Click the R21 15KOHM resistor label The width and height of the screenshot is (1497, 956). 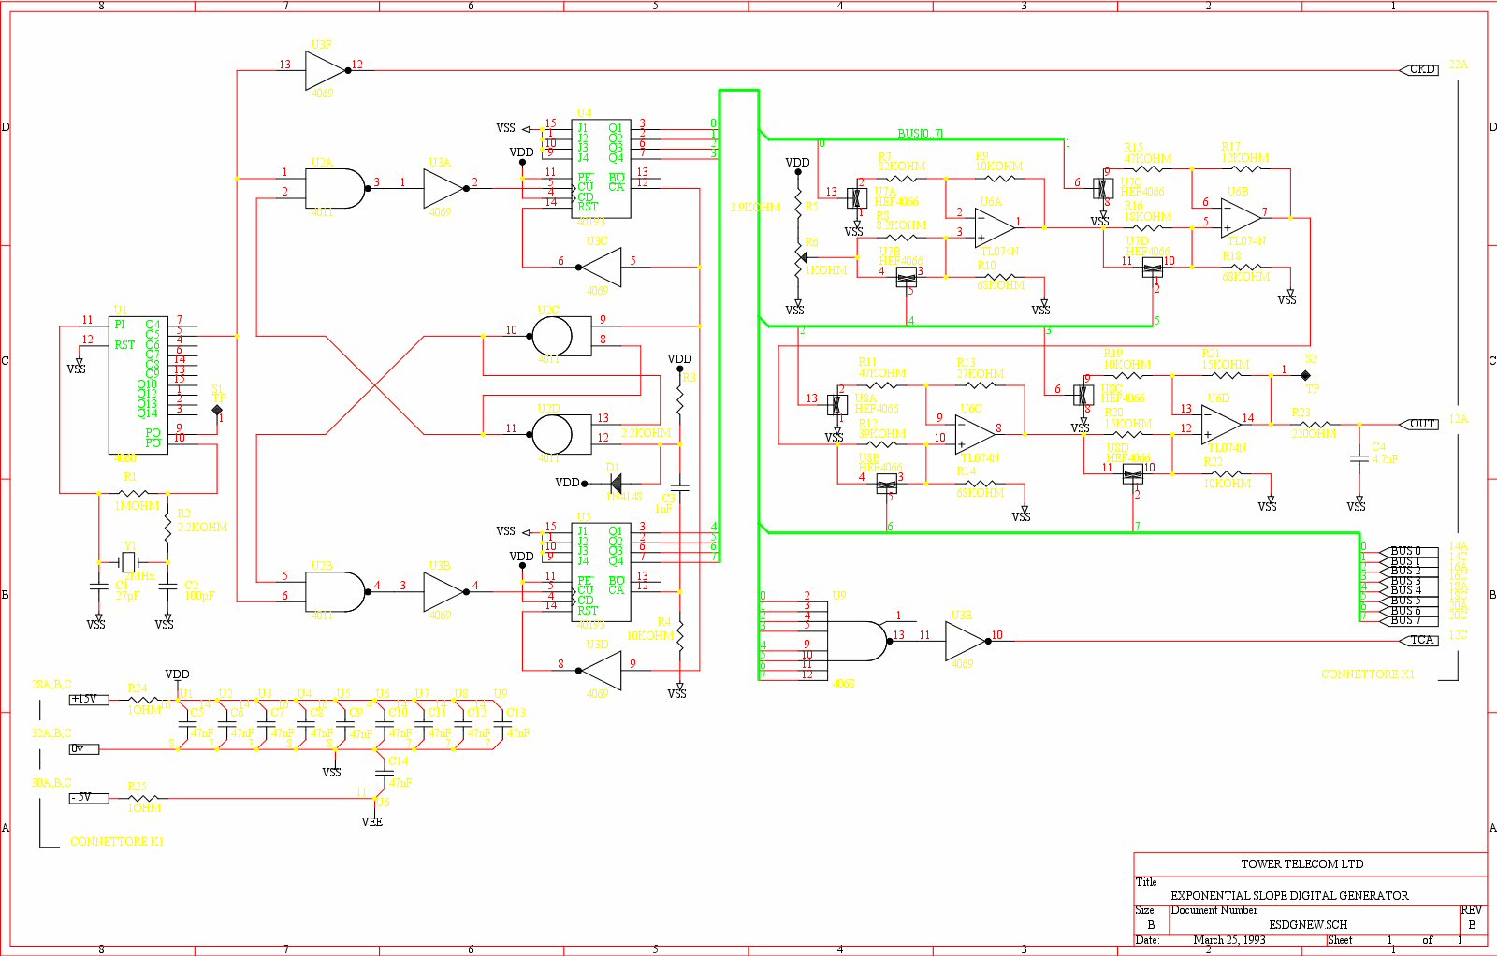(1226, 359)
